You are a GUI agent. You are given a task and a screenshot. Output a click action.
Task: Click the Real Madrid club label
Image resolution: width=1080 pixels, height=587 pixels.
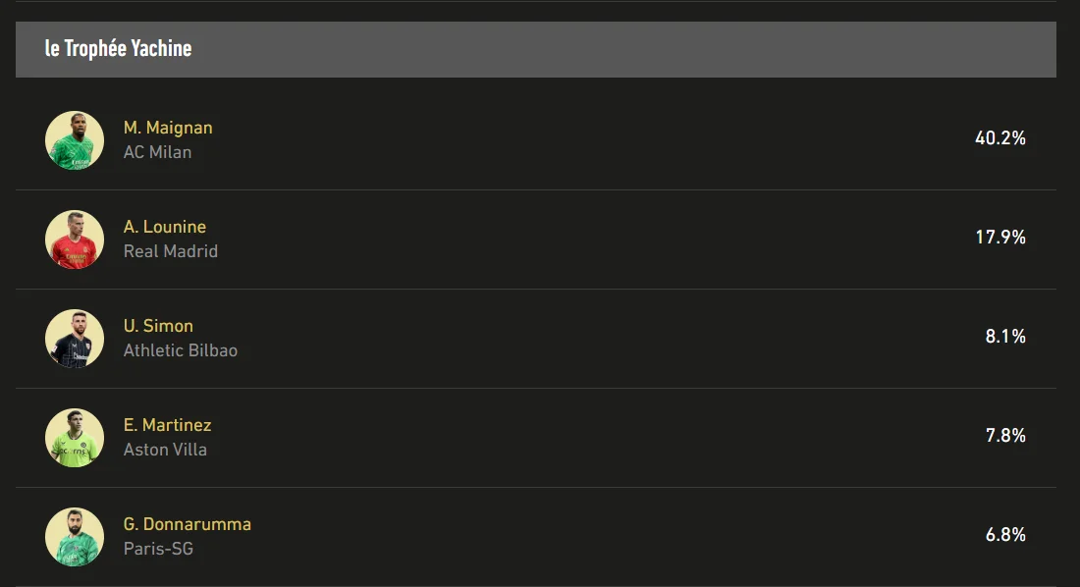tap(171, 251)
